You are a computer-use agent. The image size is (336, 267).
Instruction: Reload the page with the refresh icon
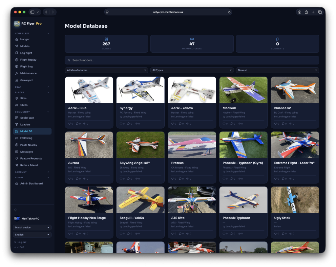[x=229, y=12]
